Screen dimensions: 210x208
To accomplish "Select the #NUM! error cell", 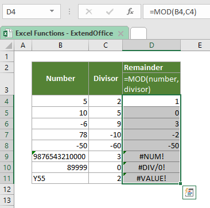I will 151,156.
